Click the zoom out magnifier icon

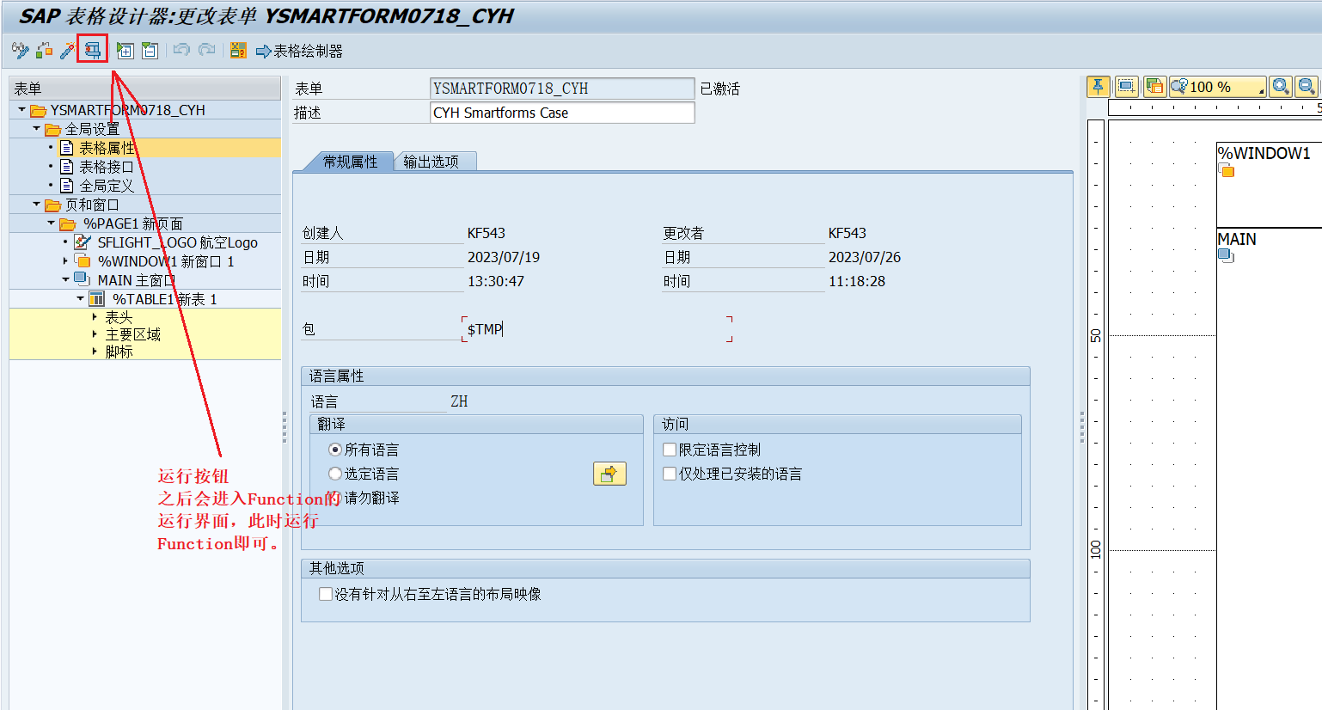[1307, 86]
